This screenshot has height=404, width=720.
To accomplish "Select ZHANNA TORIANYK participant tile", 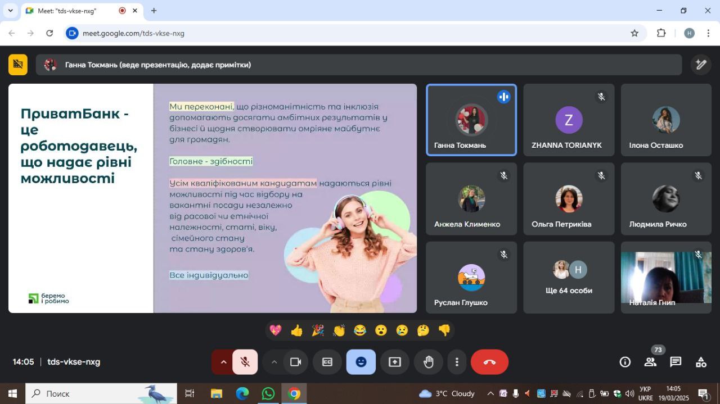I will tap(569, 120).
